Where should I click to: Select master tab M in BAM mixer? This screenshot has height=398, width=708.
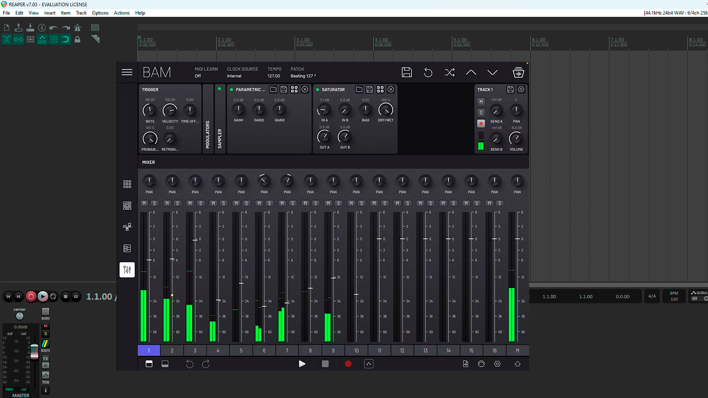coord(517,350)
